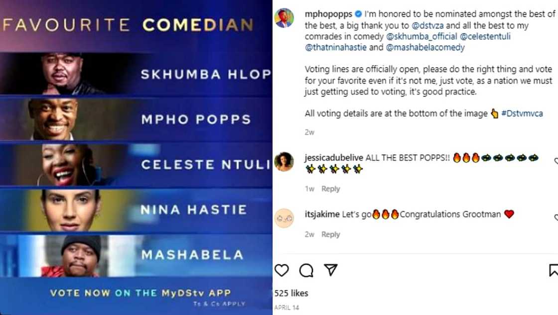
Task: Open the @skhumba_official mention
Action: click(421, 36)
